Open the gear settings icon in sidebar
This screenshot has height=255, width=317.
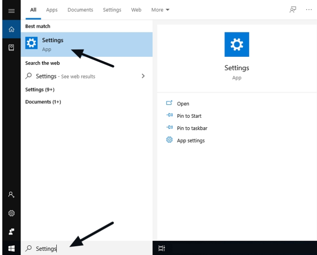click(11, 213)
